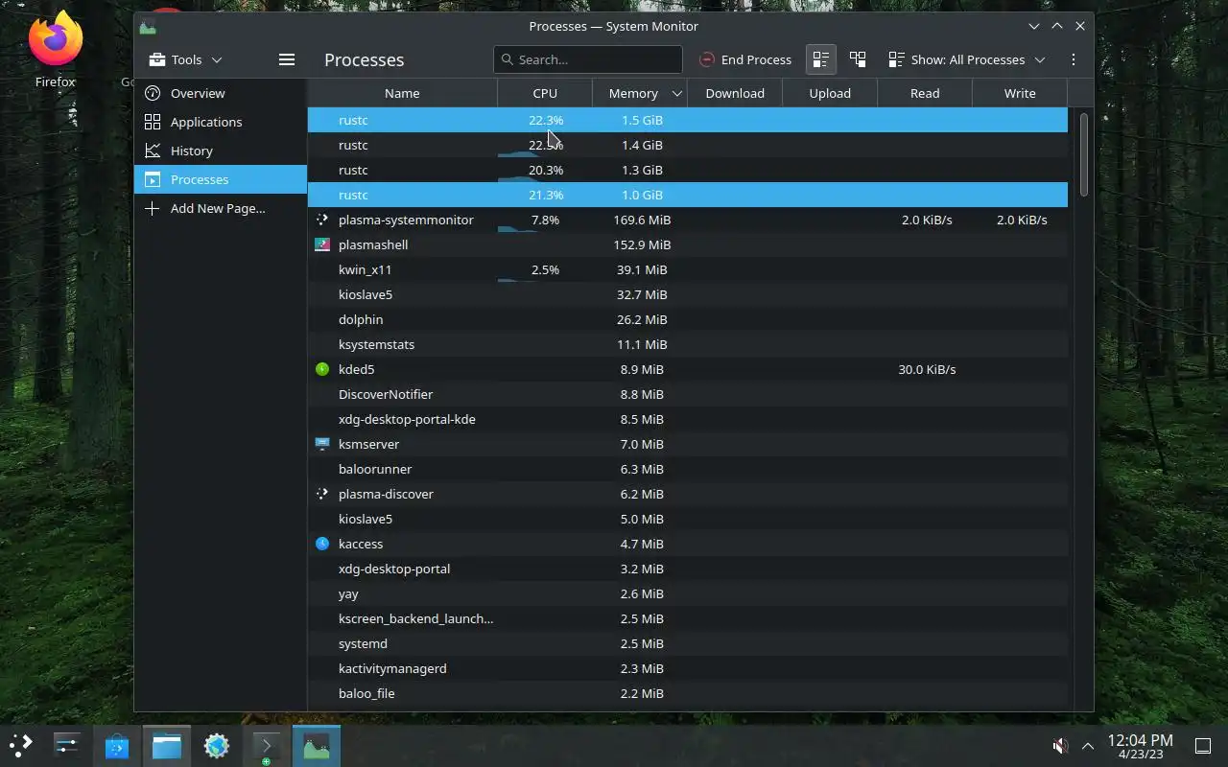Open the hamburger menu in toolbar
1228x767 pixels.
click(x=286, y=59)
